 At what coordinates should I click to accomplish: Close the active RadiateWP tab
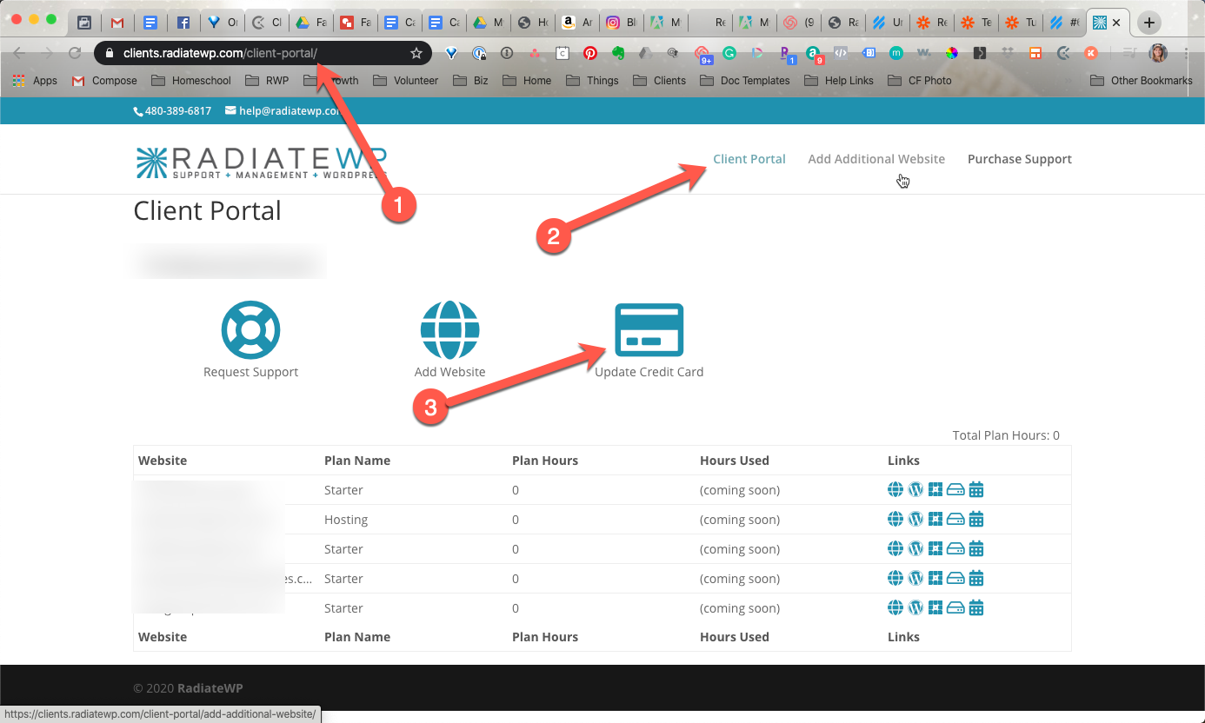(x=1116, y=23)
